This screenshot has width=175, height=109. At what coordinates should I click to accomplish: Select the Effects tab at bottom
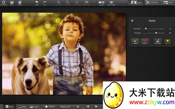[x=10, y=107]
